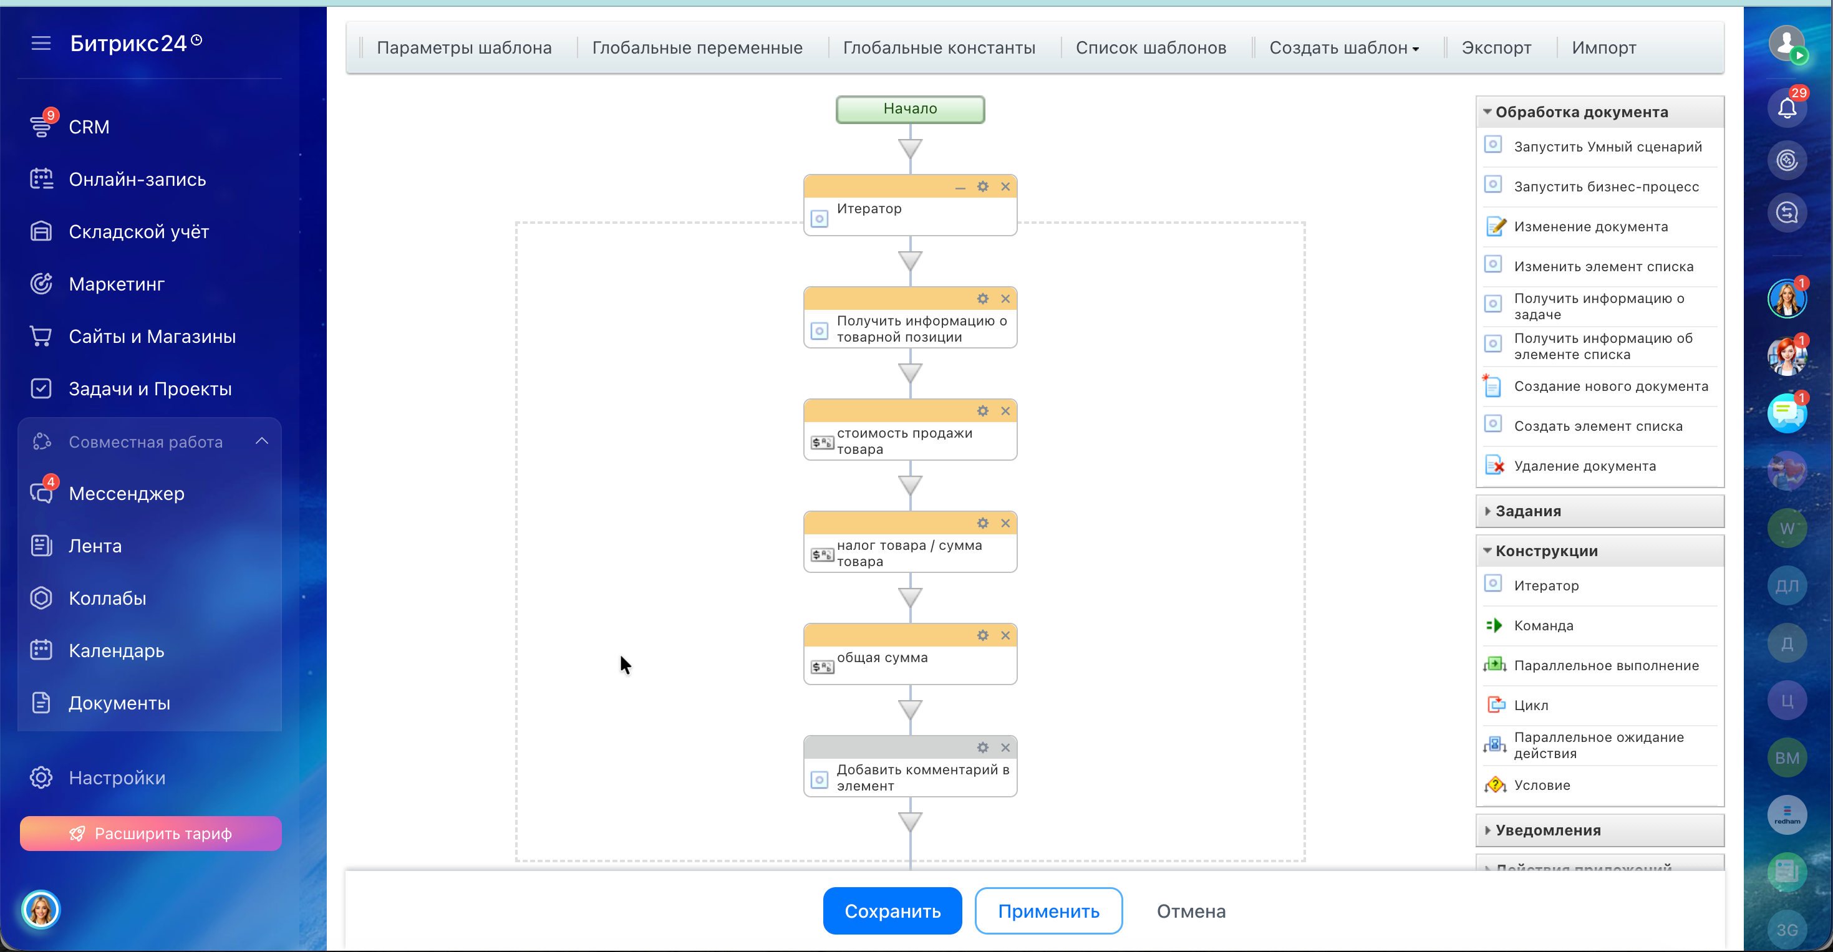Screen dimensions: 1833x952
Task: Pick the 'Условие' construction icon
Action: (1494, 785)
